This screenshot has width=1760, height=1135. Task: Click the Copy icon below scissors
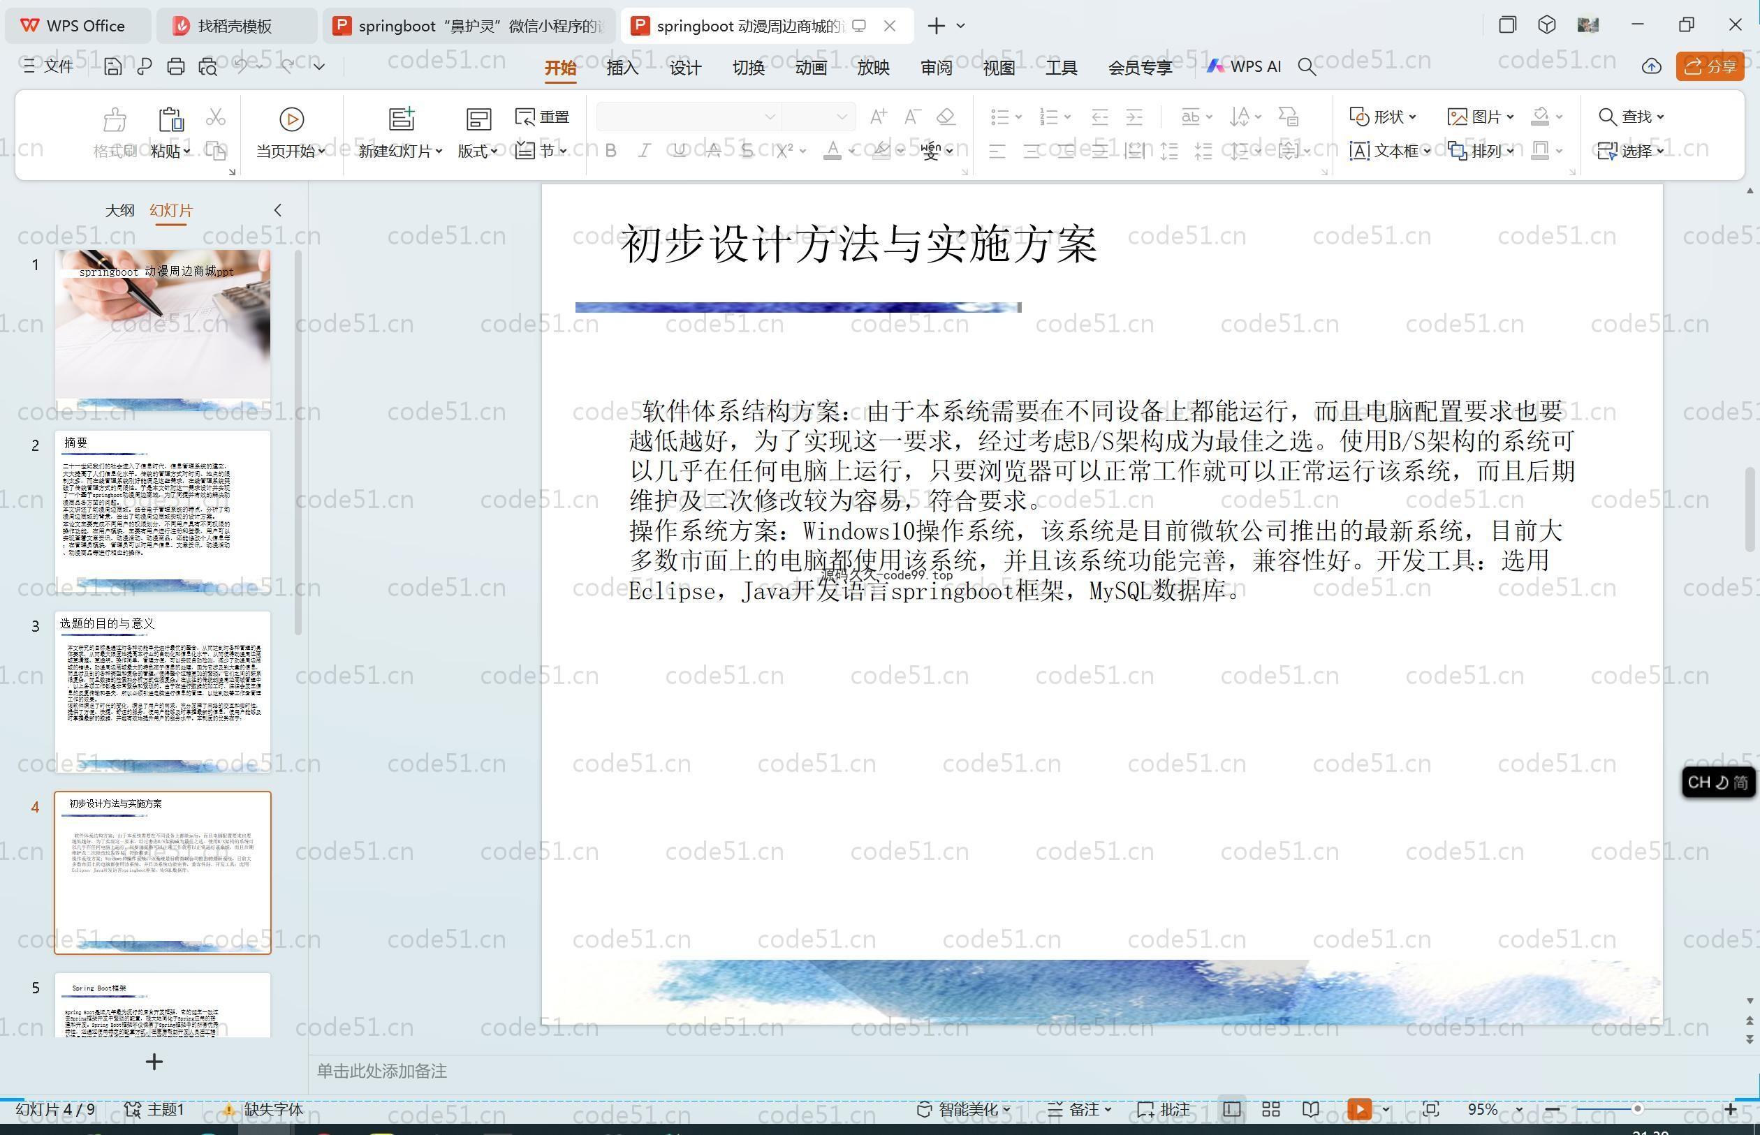pyautogui.click(x=215, y=151)
